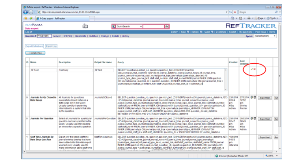Click the Home link in blue bar

[x=272, y=32]
